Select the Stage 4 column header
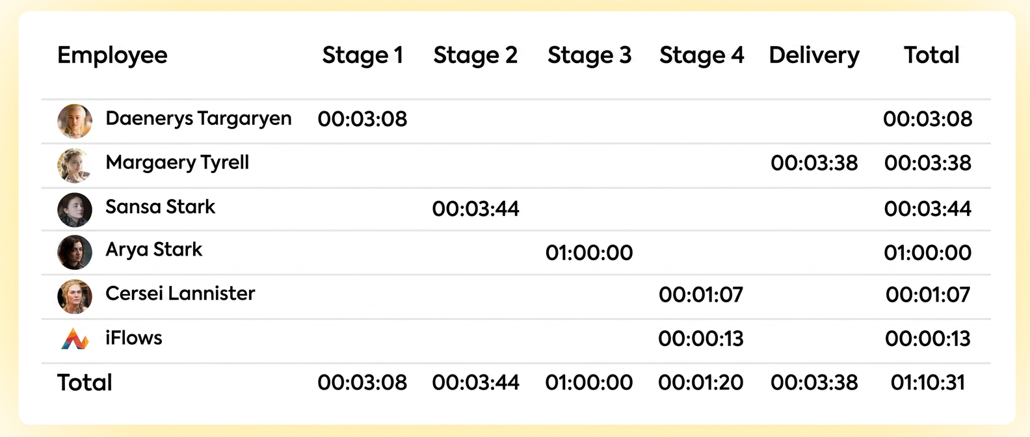Viewport: 1030px width, 437px height. [x=702, y=55]
